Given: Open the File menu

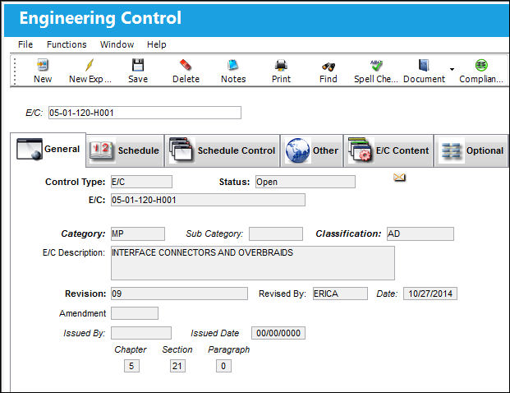Looking at the screenshot, I should point(25,44).
